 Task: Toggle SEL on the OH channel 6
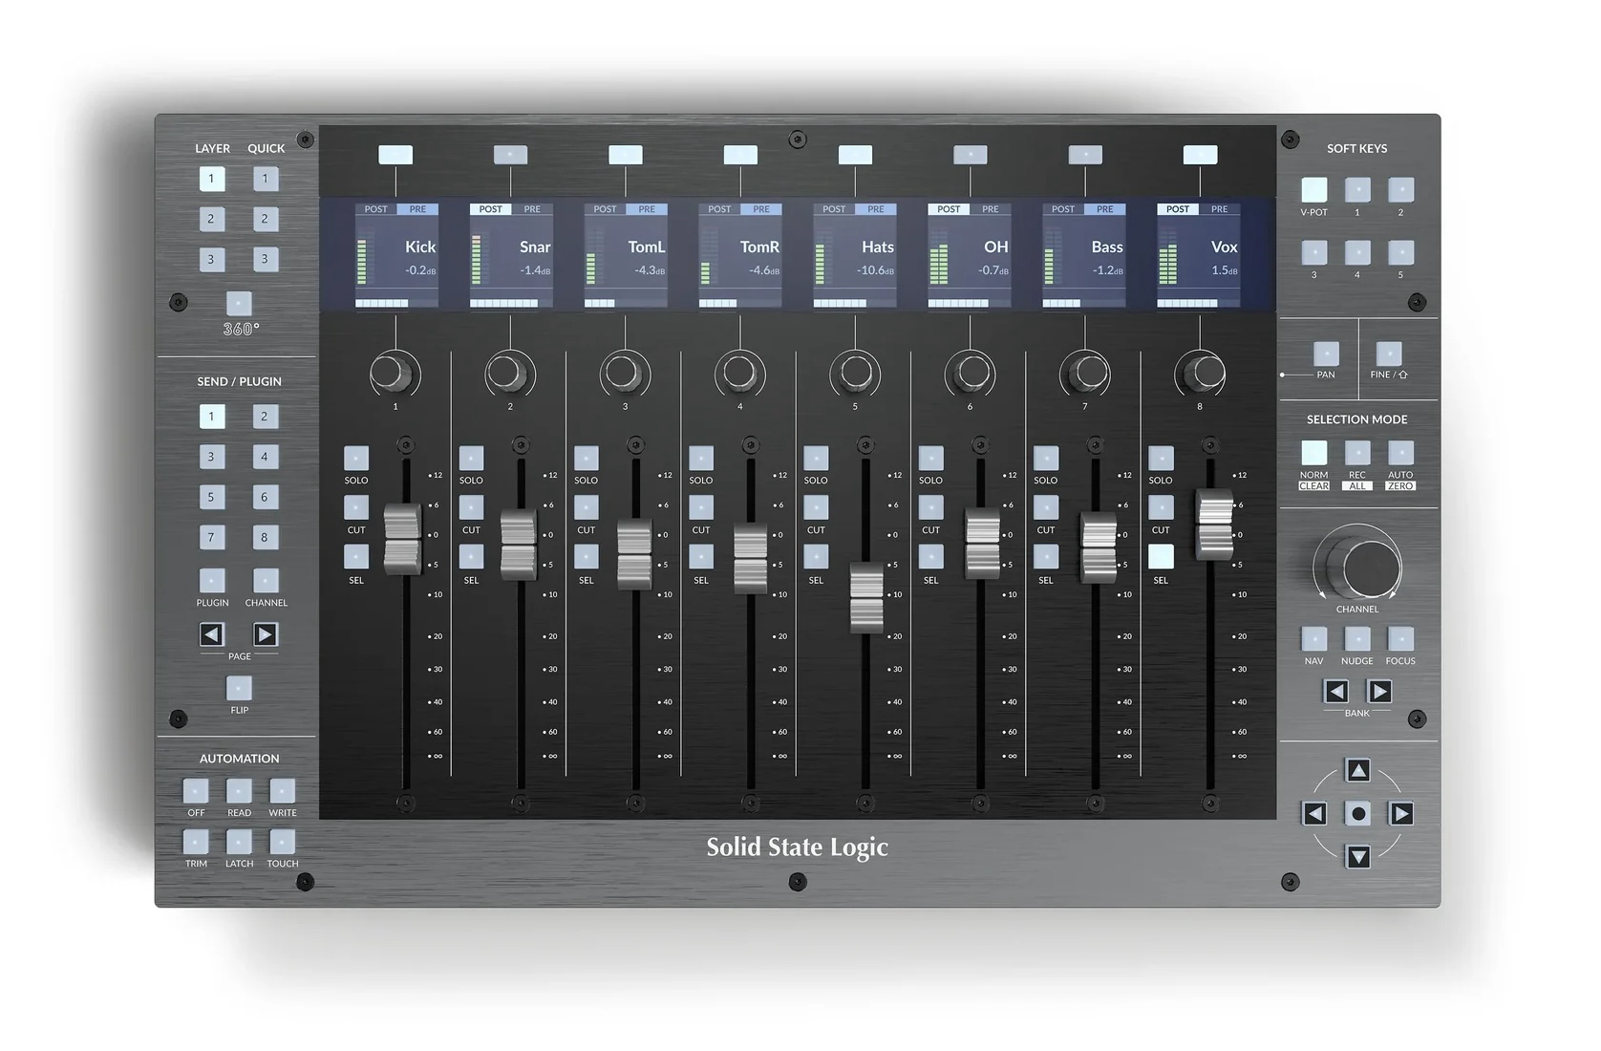(x=930, y=557)
